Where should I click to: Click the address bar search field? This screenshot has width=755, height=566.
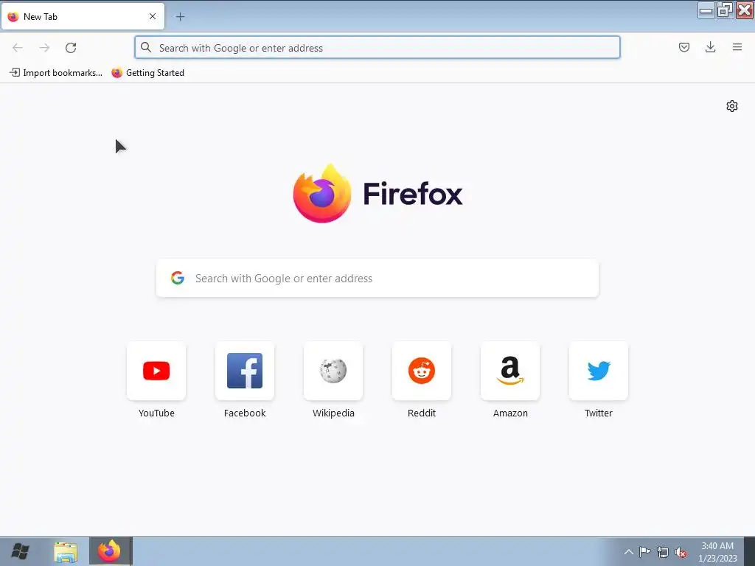point(377,48)
